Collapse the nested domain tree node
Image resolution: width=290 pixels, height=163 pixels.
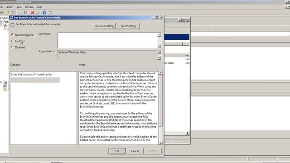pos(5,29)
